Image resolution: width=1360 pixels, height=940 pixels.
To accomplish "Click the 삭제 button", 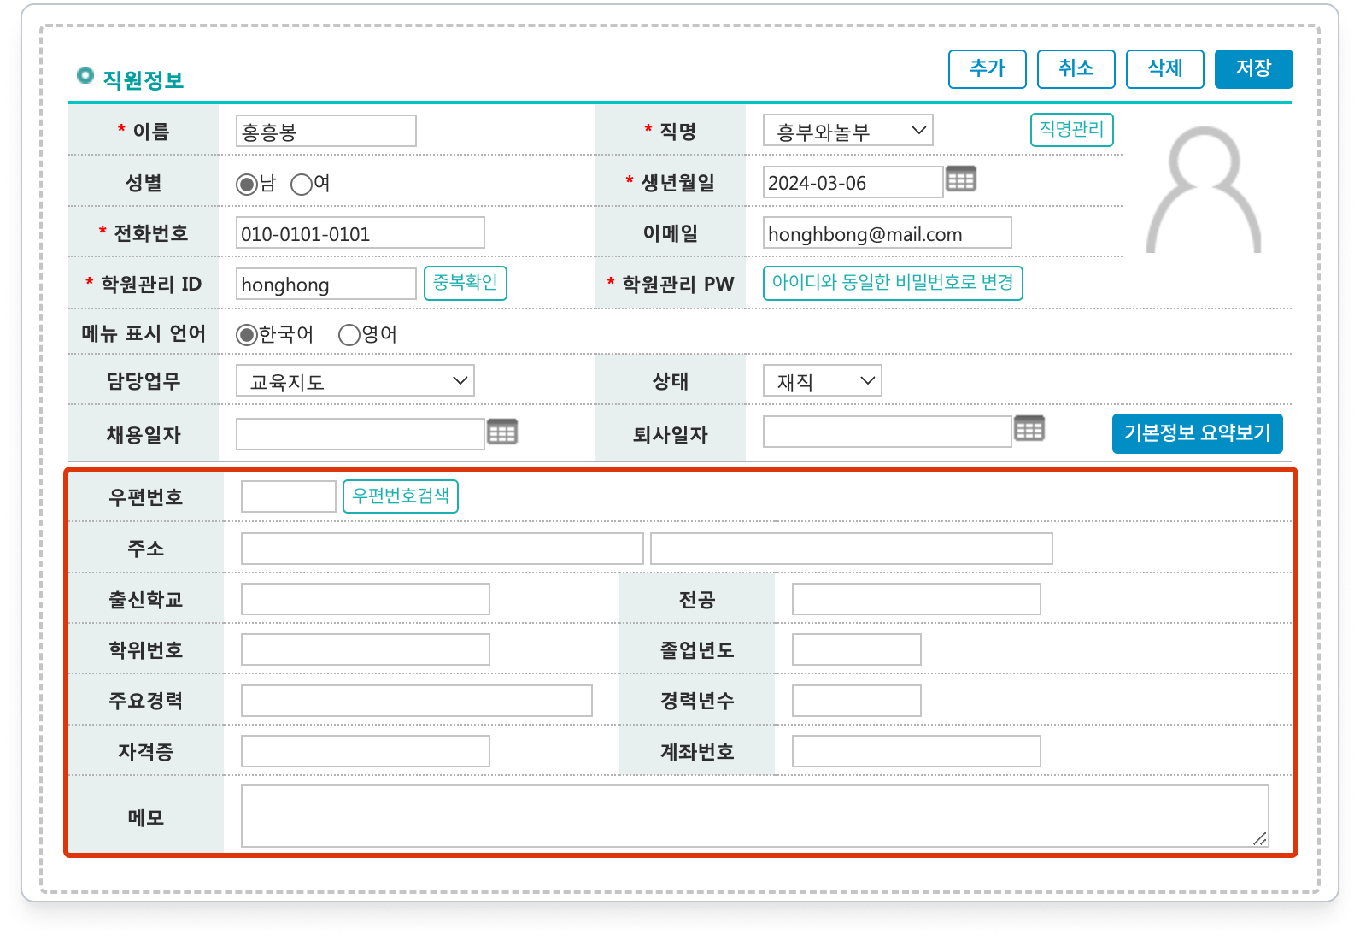I will (x=1165, y=68).
